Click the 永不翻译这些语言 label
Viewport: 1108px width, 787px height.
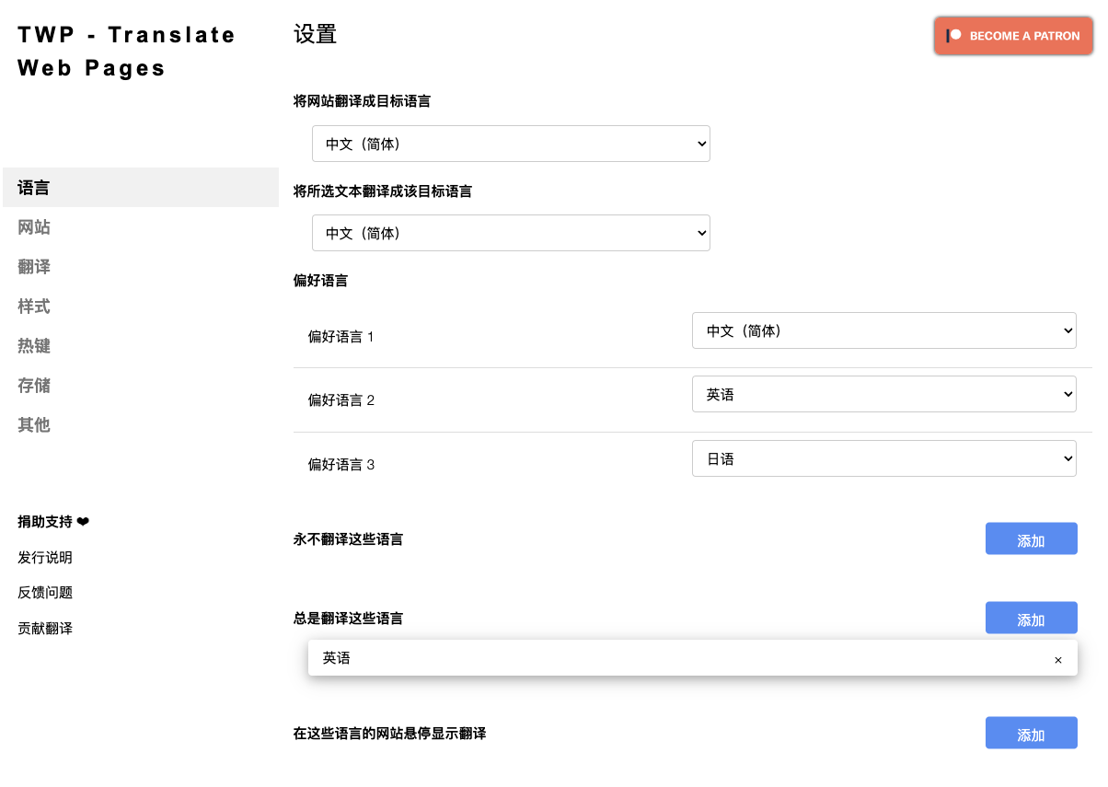348,539
